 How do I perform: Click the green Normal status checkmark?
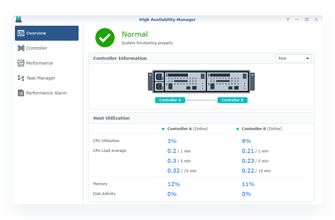105,37
